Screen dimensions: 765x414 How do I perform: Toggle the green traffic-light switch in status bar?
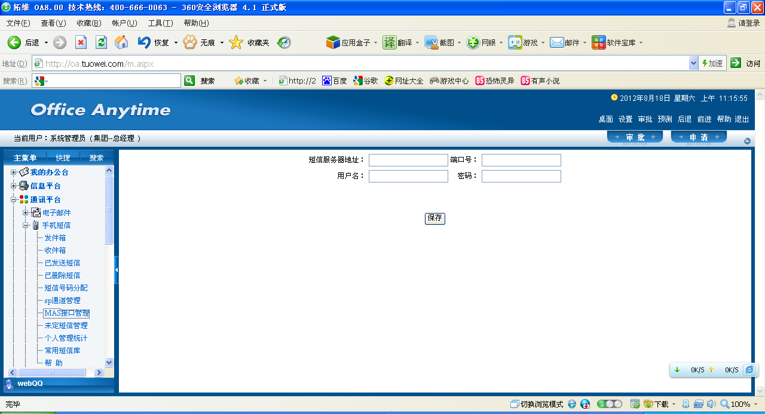(609, 404)
